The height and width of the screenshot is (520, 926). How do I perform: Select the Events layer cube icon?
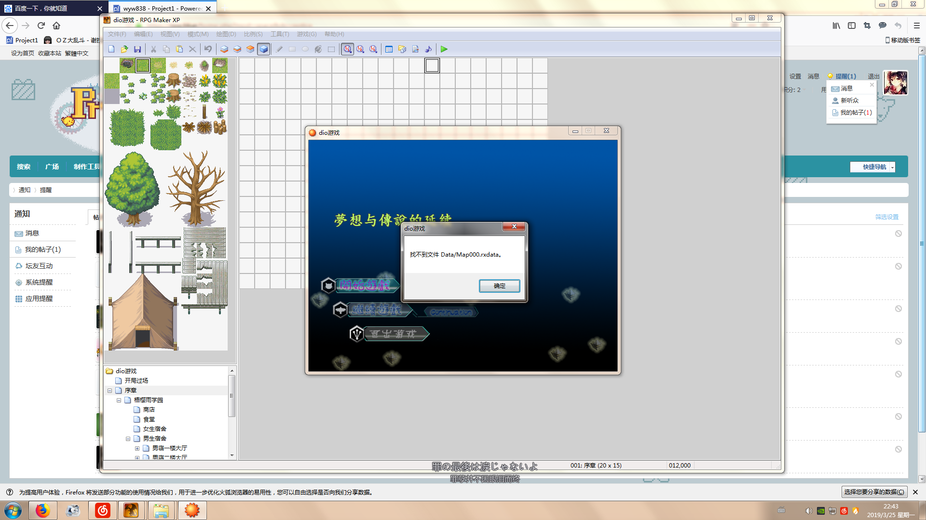pos(263,49)
